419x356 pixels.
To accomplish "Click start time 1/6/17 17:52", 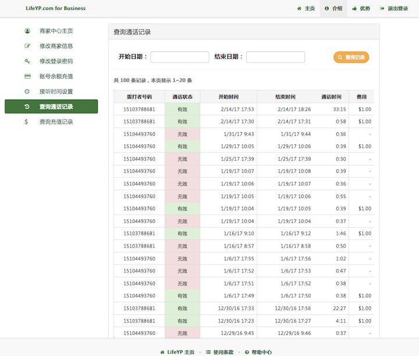I will [239, 271].
